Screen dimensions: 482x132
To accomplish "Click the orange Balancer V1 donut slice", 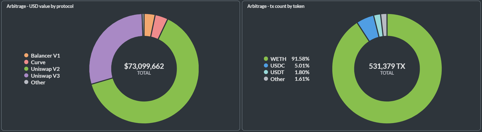I will pyautogui.click(x=149, y=25).
